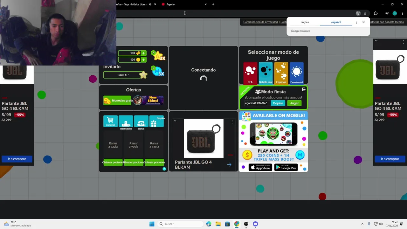Image resolution: width=407 pixels, height=229 pixels.
Task: Click the taskbar Buscar search box
Action: 180,224
